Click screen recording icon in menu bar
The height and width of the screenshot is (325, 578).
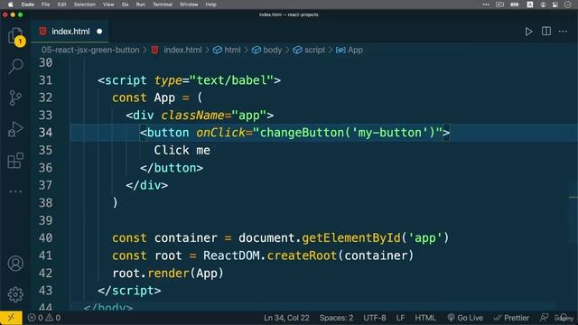(499, 5)
